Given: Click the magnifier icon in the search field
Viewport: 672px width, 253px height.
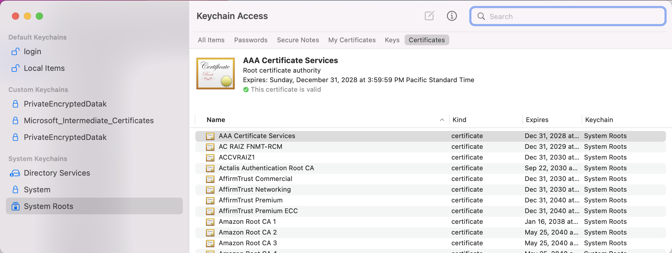Looking at the screenshot, I should coord(481,16).
